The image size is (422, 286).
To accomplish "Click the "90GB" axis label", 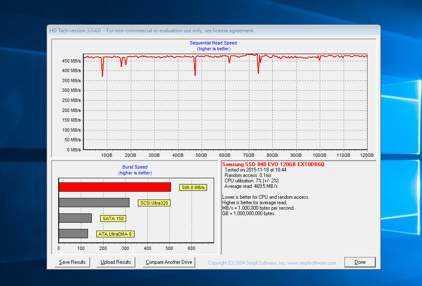I will (x=296, y=156).
